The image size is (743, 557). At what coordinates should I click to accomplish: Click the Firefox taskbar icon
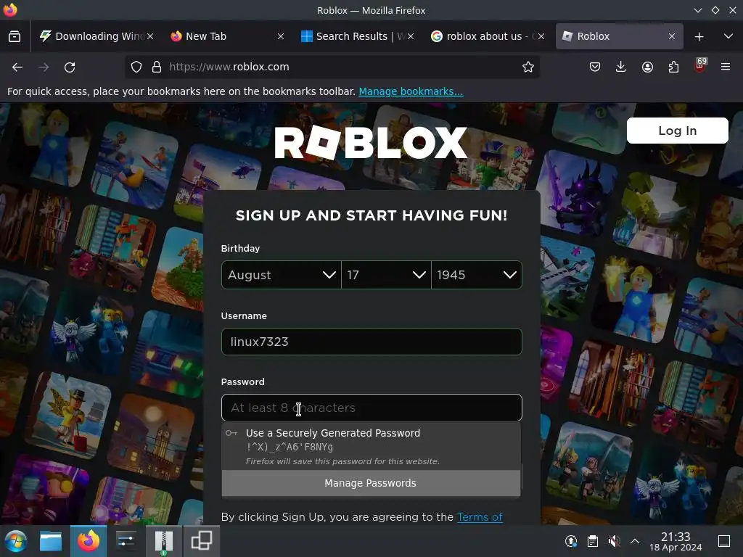point(88,541)
